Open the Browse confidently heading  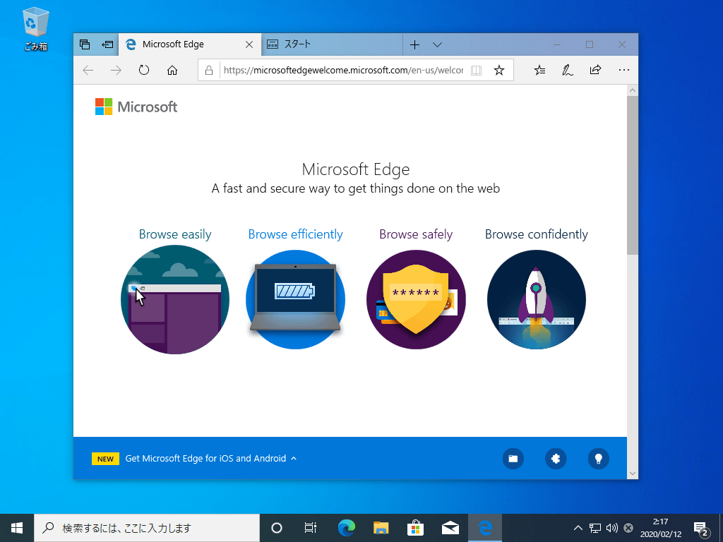coord(537,234)
